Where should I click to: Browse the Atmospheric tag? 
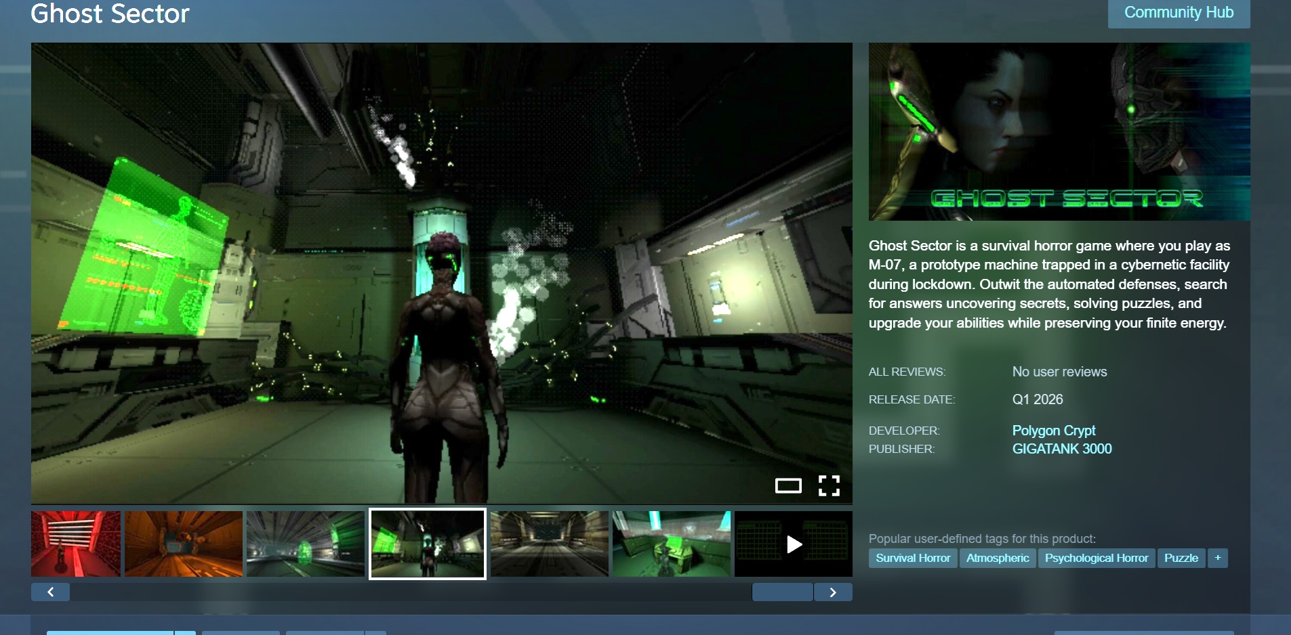(998, 558)
